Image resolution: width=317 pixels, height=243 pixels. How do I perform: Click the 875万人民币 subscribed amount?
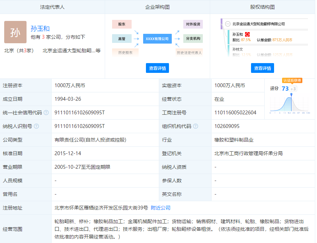point(282,40)
